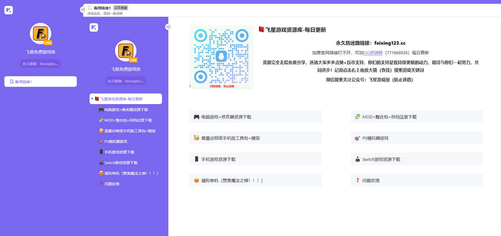Image resolution: width=501 pixels, height=236 pixels.
Task: Collapse the 飞星游戏资源库 tree with its triangle
Action: coord(92,99)
